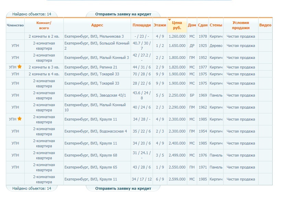This screenshot has width=287, height=199.
Task: Click the Цена руб. column header
Action: point(177,26)
